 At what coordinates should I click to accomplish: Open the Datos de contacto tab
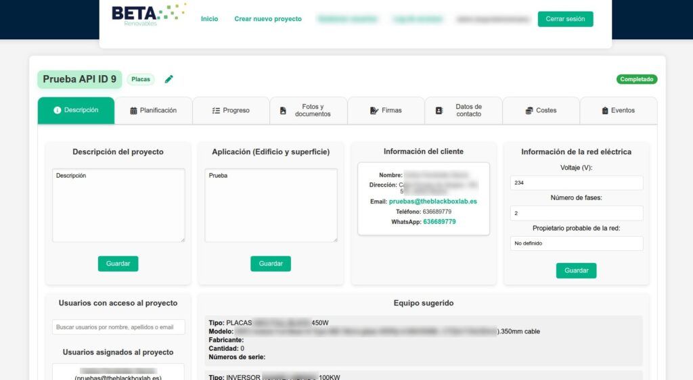(464, 110)
